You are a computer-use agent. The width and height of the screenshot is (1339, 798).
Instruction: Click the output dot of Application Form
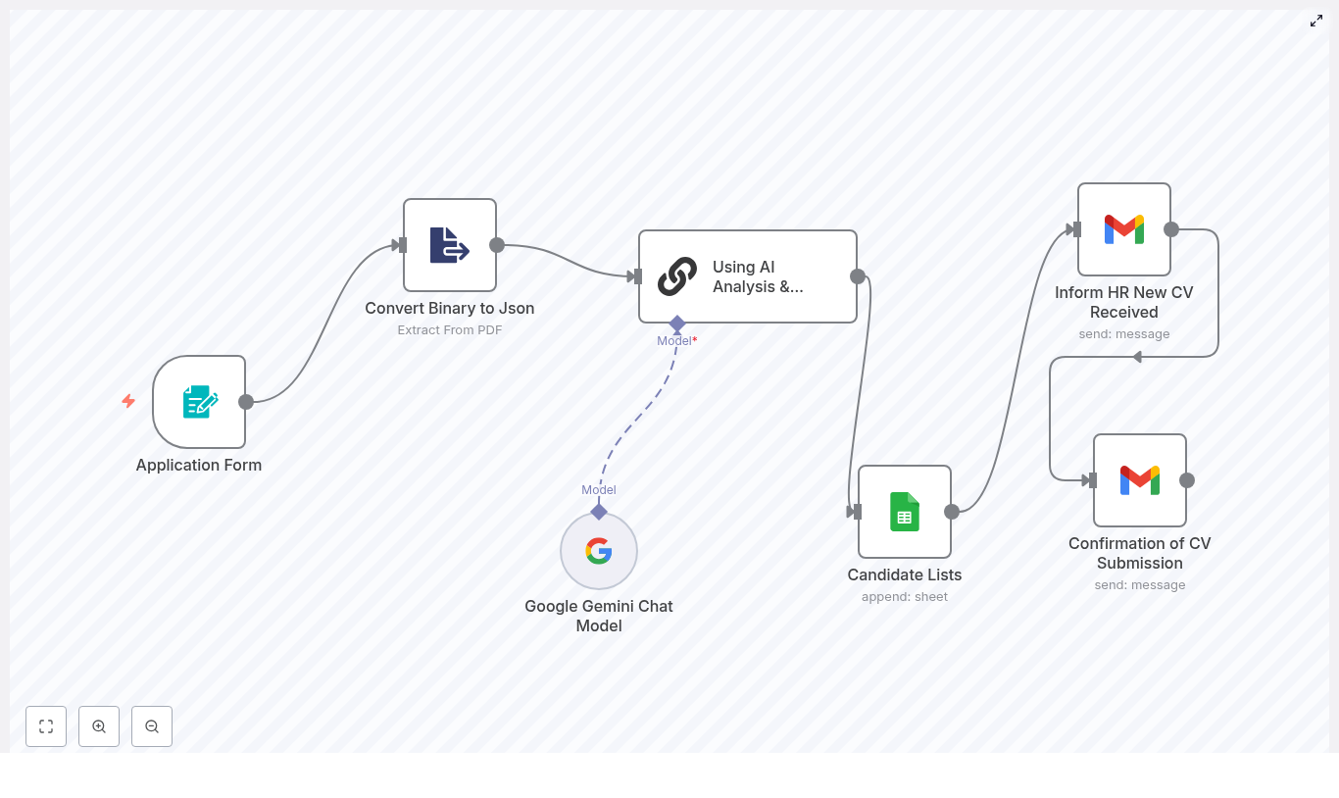[x=246, y=402]
